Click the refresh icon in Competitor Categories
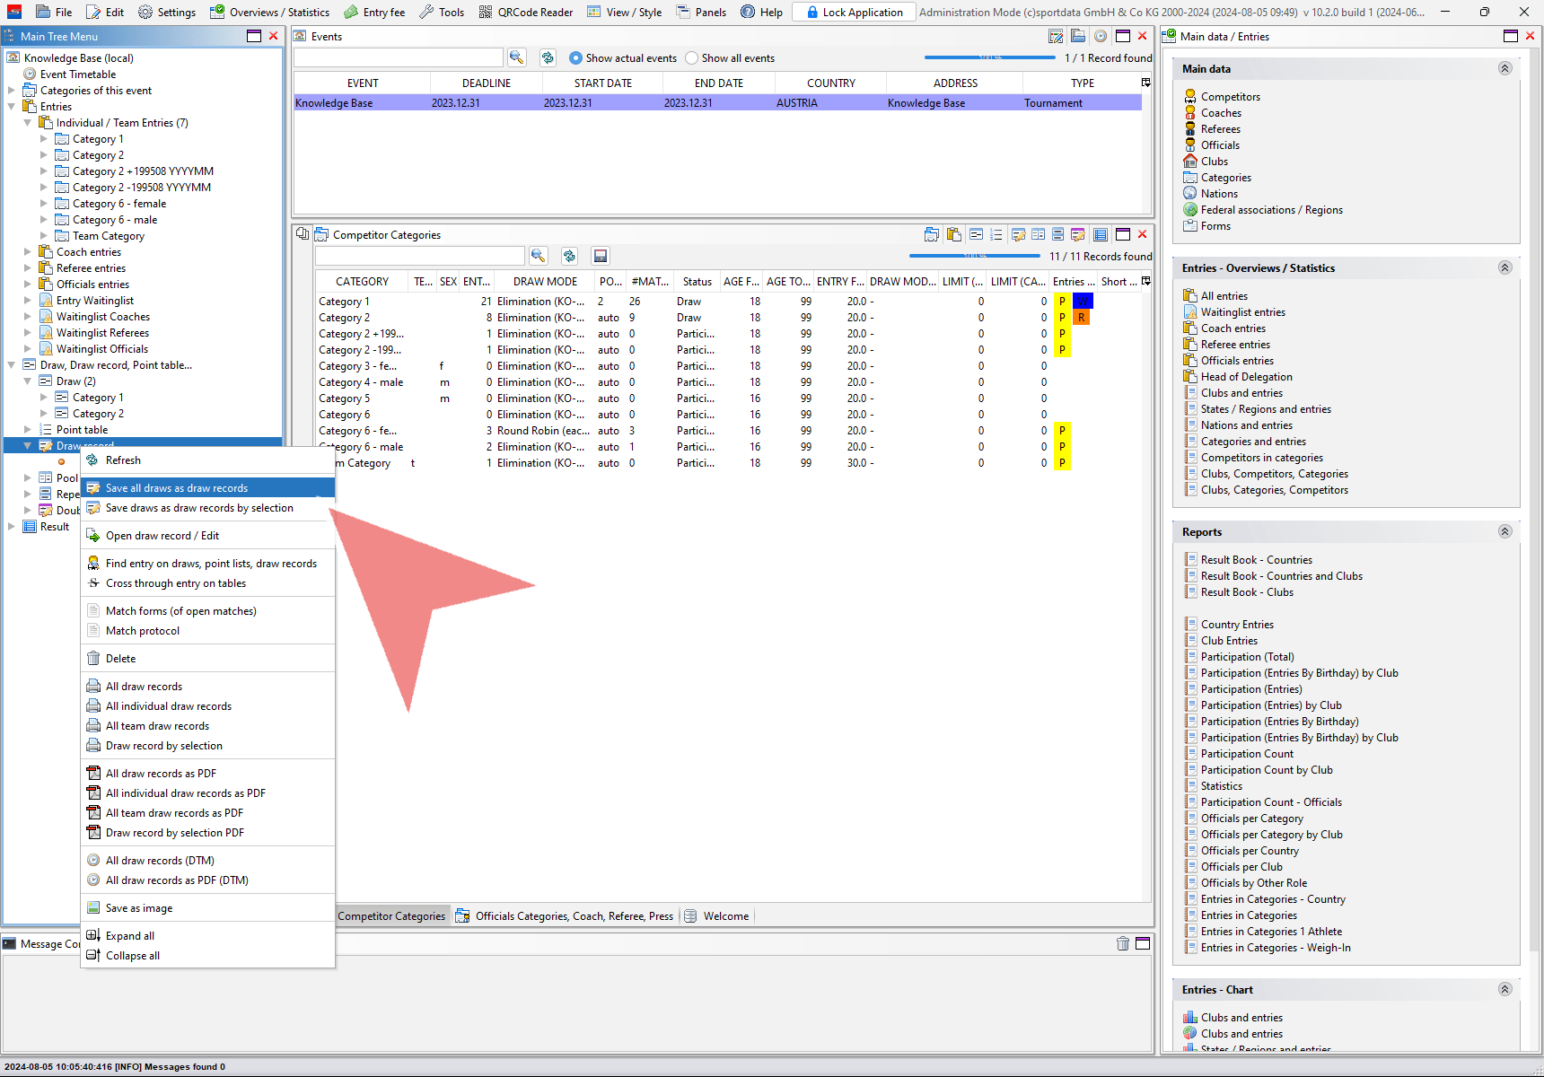This screenshot has height=1077, width=1544. pos(569,256)
